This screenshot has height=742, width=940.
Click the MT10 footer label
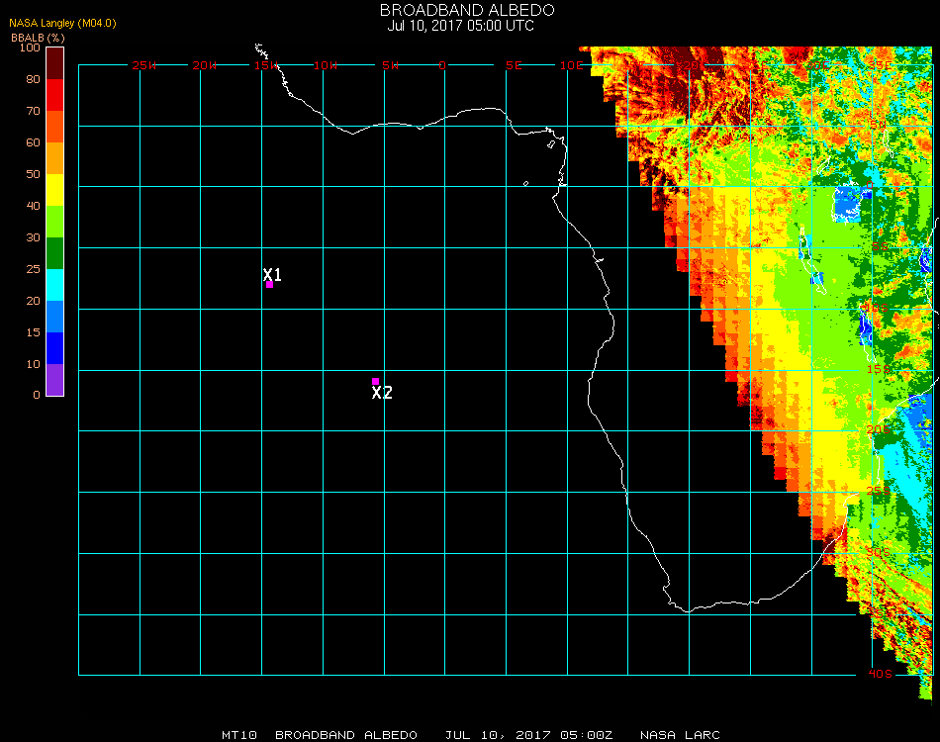coord(239,735)
